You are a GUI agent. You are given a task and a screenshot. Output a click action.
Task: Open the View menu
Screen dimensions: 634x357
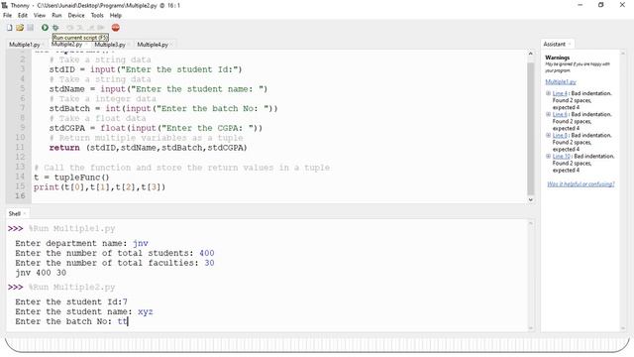[x=40, y=16]
